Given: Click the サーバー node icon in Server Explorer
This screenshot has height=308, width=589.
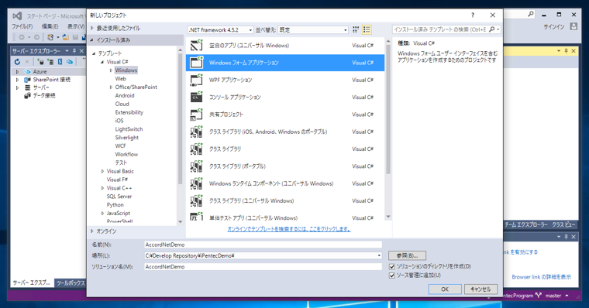Looking at the screenshot, I should 27,87.
